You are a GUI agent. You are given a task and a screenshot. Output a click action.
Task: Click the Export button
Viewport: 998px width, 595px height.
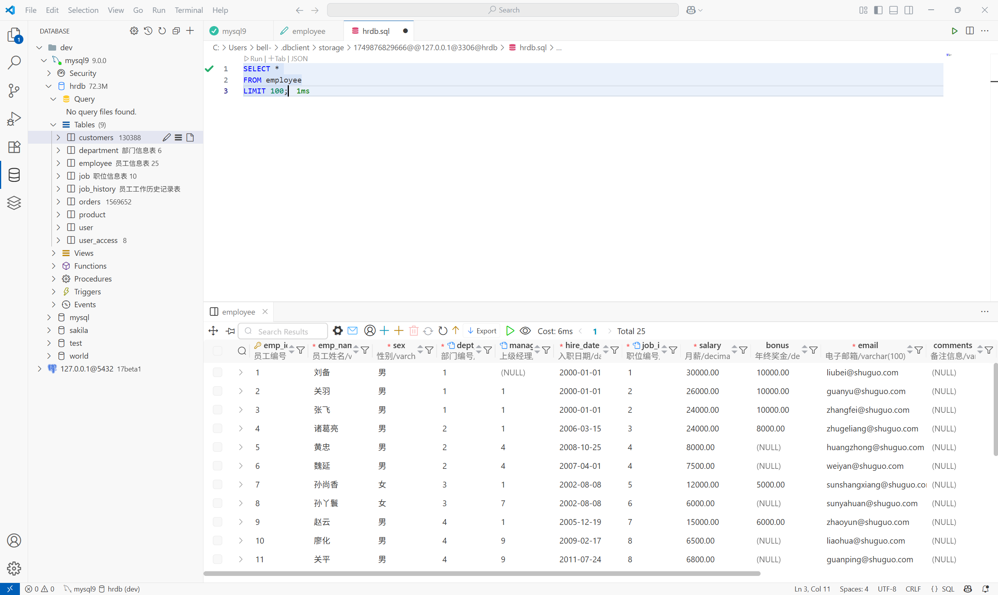pyautogui.click(x=482, y=331)
